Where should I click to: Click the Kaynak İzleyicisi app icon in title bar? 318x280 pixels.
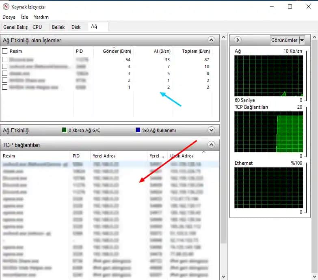[x=6, y=6]
